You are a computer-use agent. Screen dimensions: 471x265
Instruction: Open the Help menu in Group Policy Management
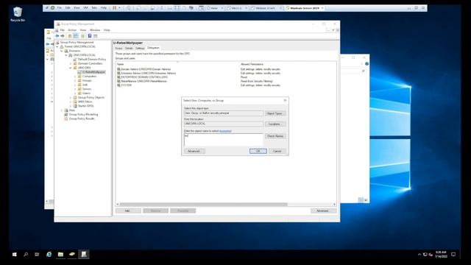click(x=107, y=30)
